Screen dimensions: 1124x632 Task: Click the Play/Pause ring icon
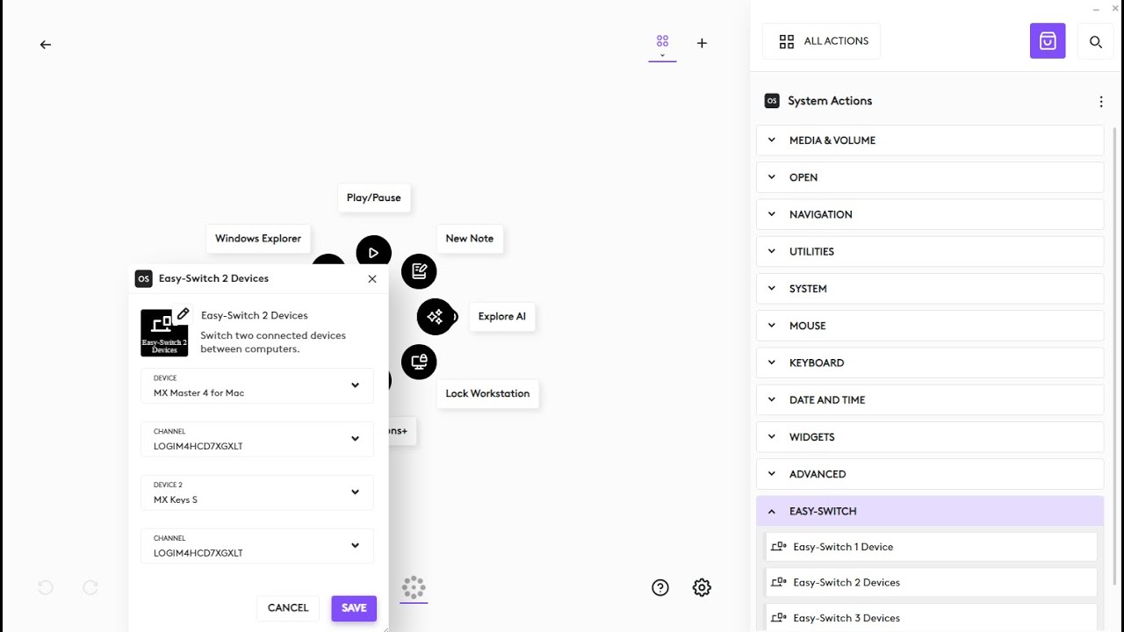coord(374,253)
